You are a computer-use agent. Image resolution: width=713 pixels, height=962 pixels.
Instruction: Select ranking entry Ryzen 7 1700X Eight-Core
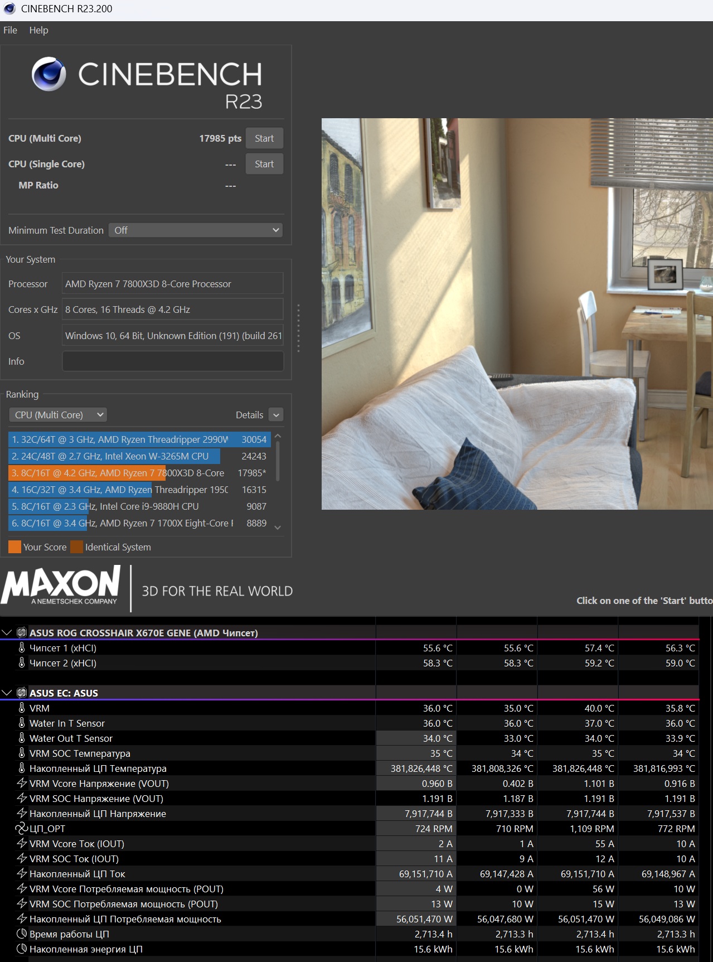pyautogui.click(x=139, y=523)
